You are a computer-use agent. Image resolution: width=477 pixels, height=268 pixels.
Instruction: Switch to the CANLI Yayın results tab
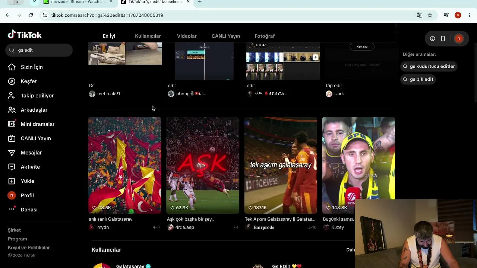[x=226, y=36]
